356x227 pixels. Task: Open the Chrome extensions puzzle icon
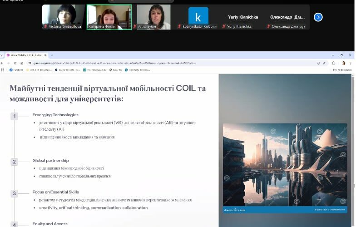click(334, 63)
